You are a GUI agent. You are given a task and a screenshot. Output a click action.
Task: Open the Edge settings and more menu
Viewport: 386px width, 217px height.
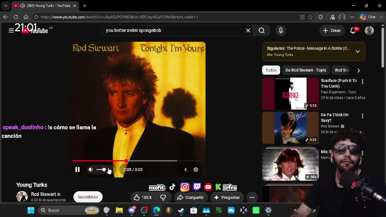[352, 17]
